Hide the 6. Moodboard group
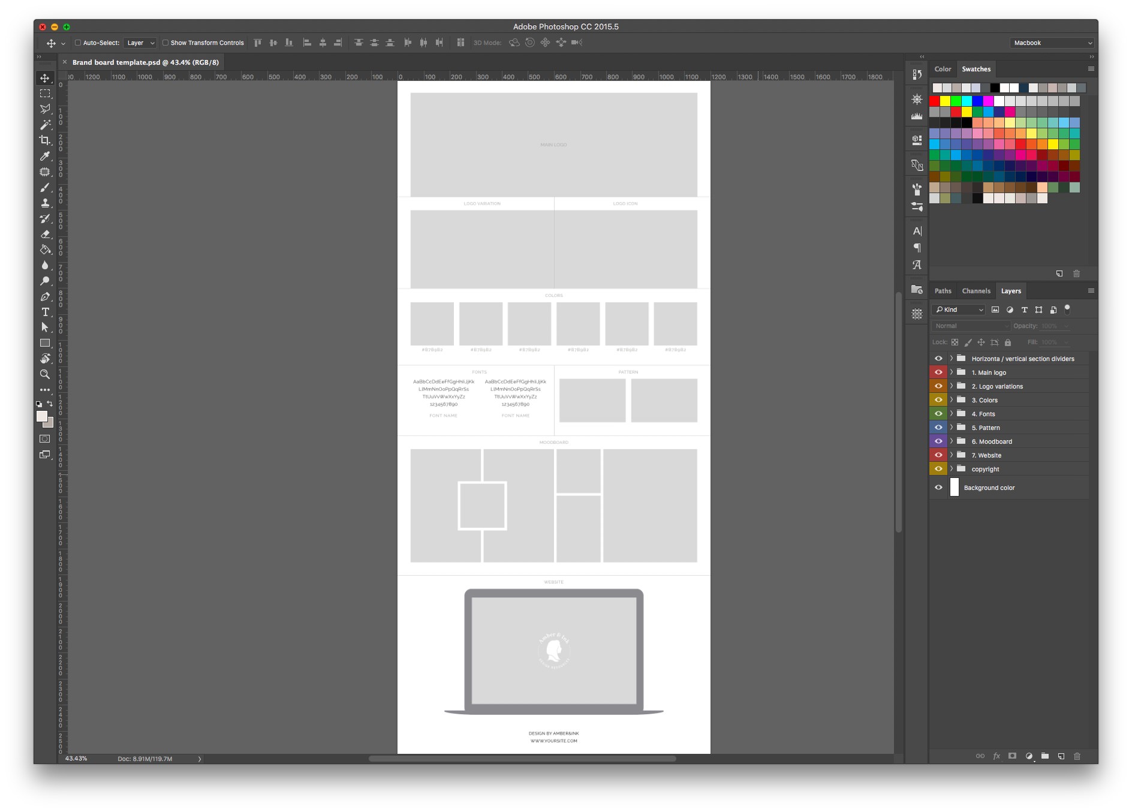The width and height of the screenshot is (1132, 812). pos(938,441)
